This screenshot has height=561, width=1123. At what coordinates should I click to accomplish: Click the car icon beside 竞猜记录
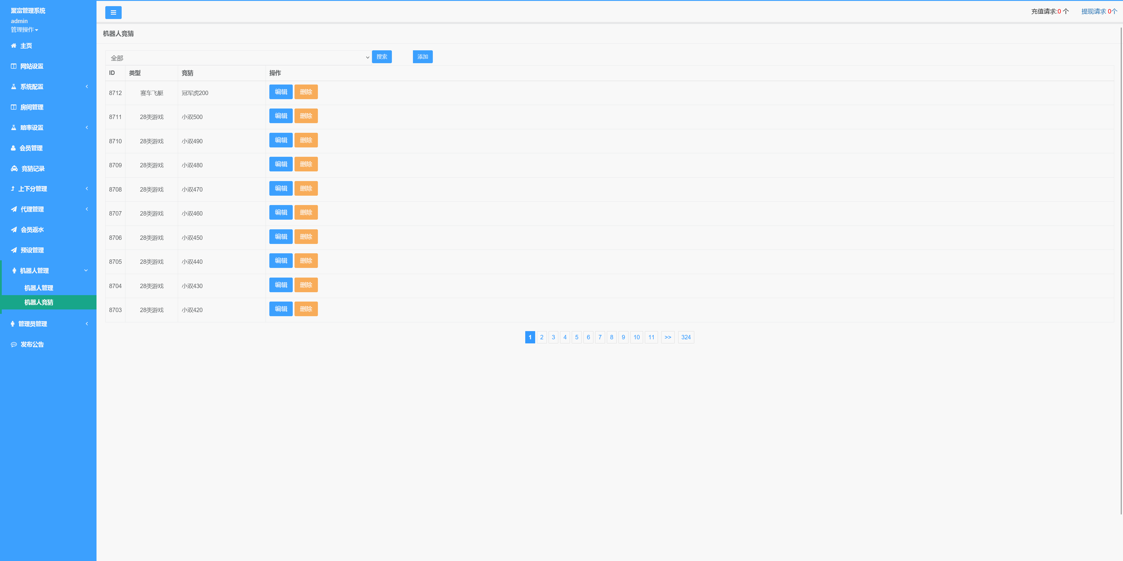click(x=14, y=169)
